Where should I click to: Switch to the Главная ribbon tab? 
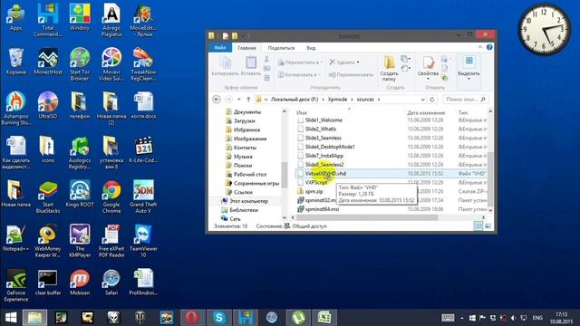tap(246, 48)
